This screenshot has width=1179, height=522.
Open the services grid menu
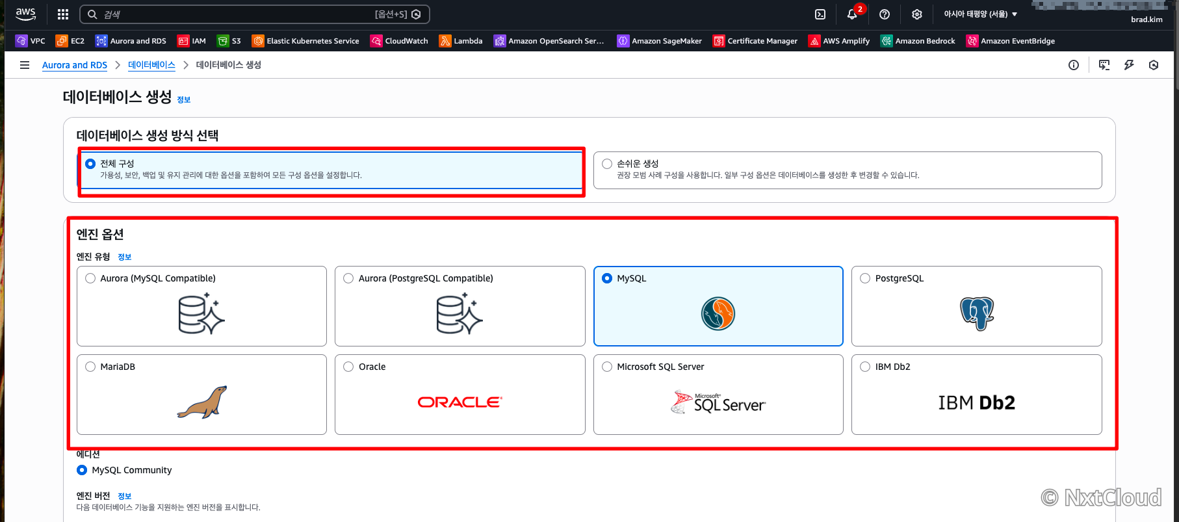click(x=63, y=14)
